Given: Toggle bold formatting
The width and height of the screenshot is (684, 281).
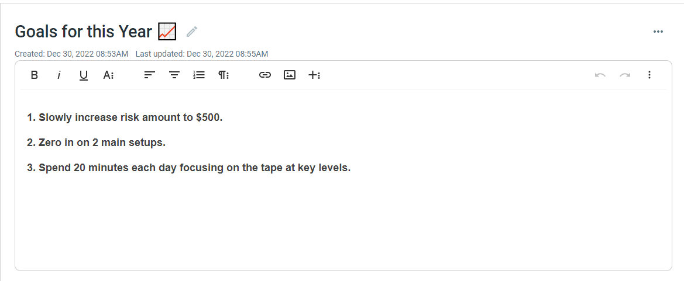Looking at the screenshot, I should (35, 75).
